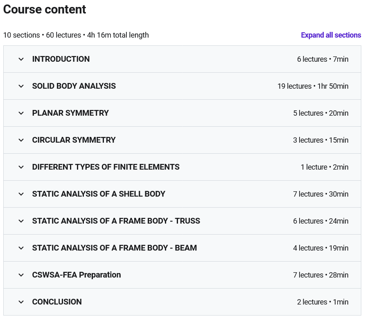Click the '19 lectures • 1hr 50min' label
365x318 pixels.
coord(313,86)
